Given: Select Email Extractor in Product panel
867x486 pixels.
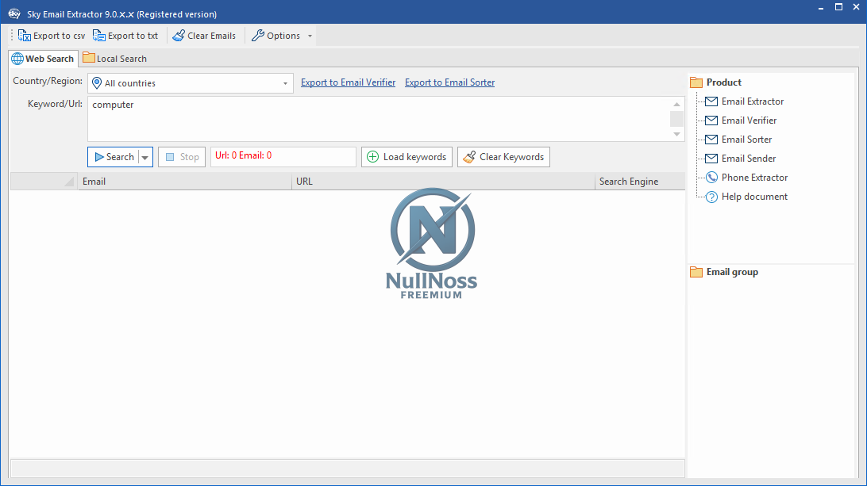Looking at the screenshot, I should [752, 101].
